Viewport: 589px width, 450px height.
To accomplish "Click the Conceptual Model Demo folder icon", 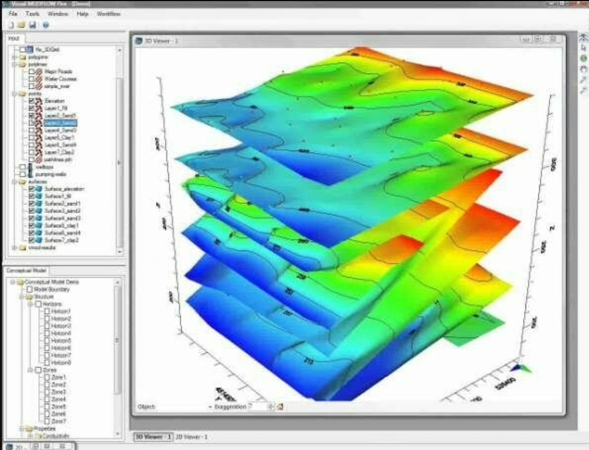I will click(21, 282).
